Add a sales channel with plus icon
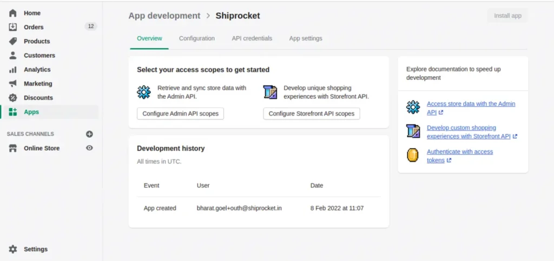Viewport: 554px width, 261px height. pos(89,134)
